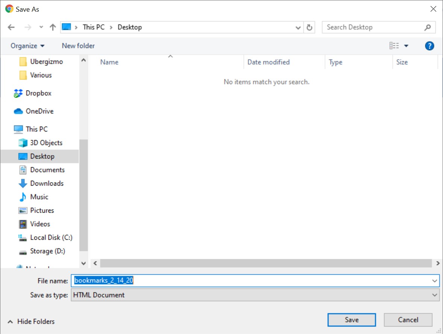443x334 pixels.
Task: Open the Save as type dropdown
Action: click(x=255, y=295)
